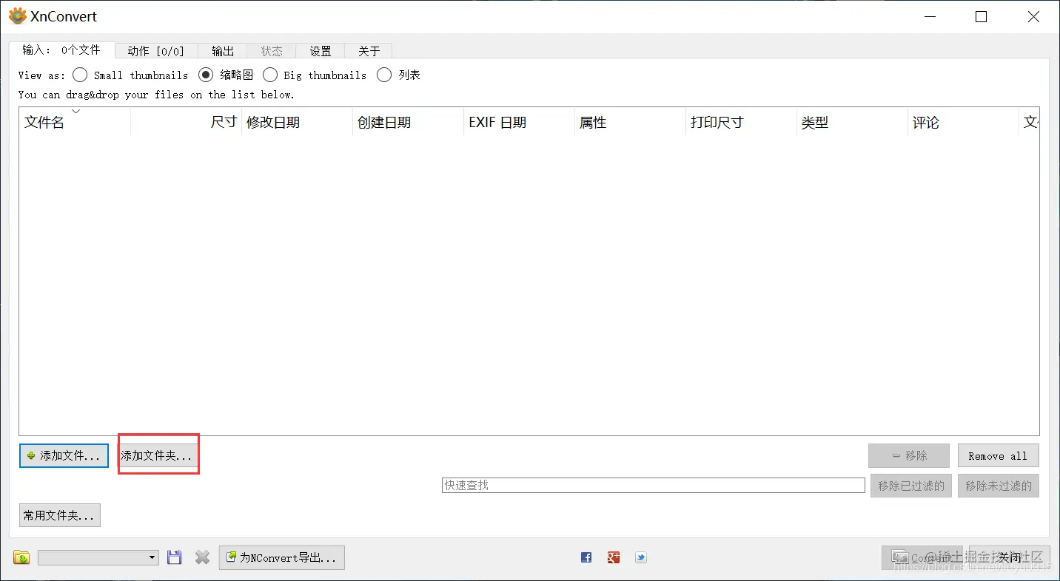This screenshot has width=1060, height=581.
Task: Sort by the 类型 column header
Action: 853,122
